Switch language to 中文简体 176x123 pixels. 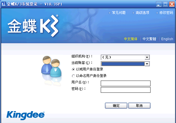131,39
